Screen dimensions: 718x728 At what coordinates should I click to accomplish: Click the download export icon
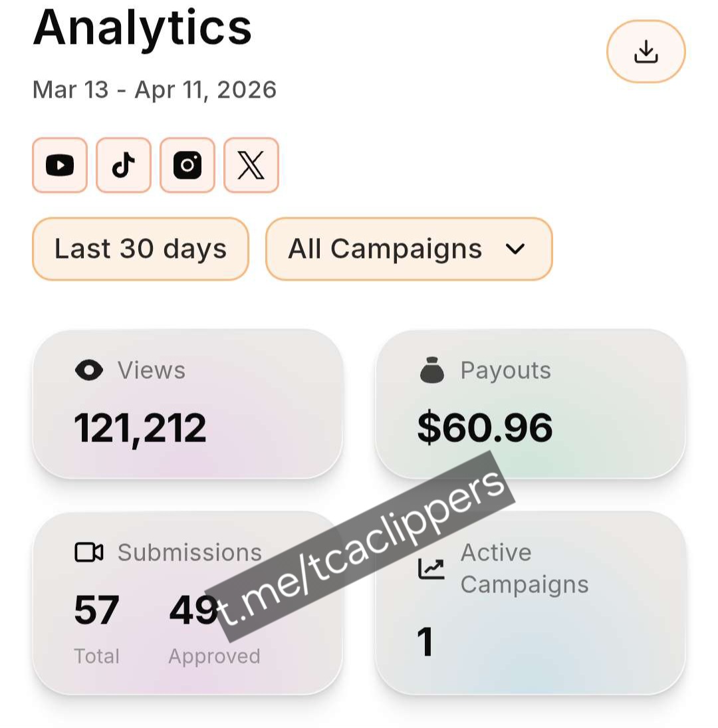(x=646, y=52)
